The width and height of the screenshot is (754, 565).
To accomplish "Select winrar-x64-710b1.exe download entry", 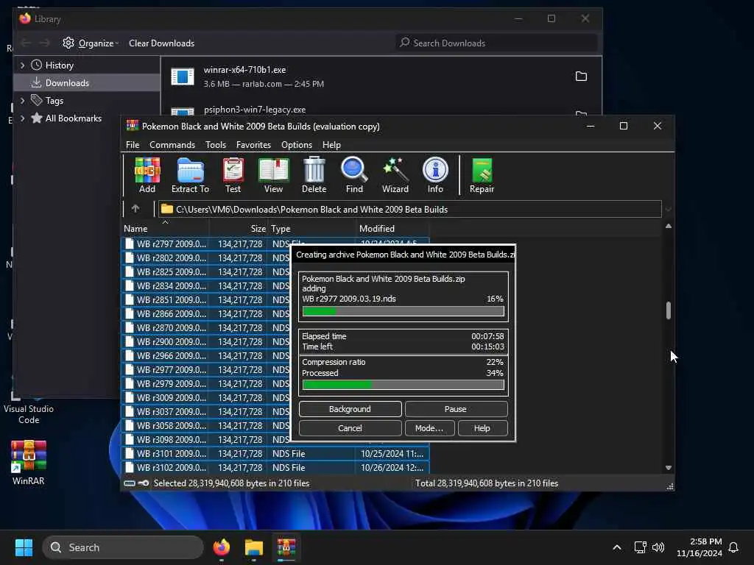I will [381, 77].
